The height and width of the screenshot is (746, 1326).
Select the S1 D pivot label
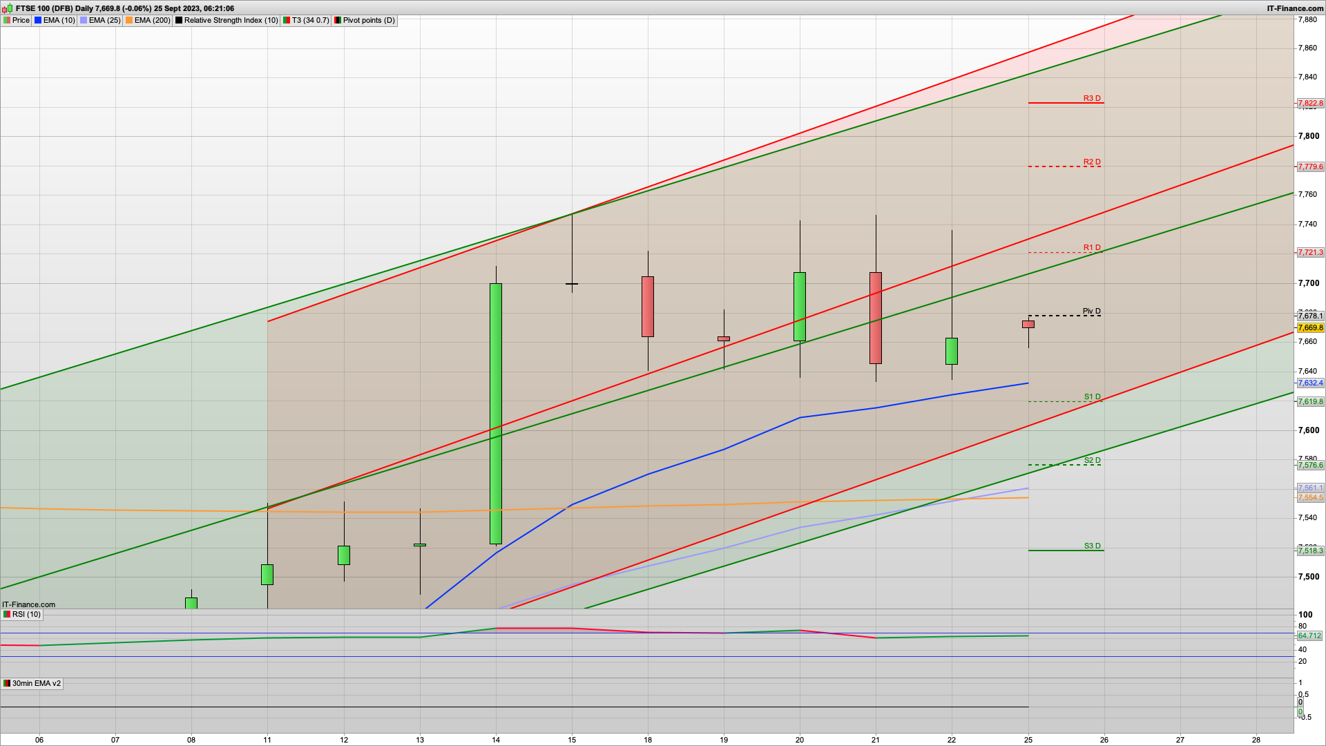click(1092, 396)
